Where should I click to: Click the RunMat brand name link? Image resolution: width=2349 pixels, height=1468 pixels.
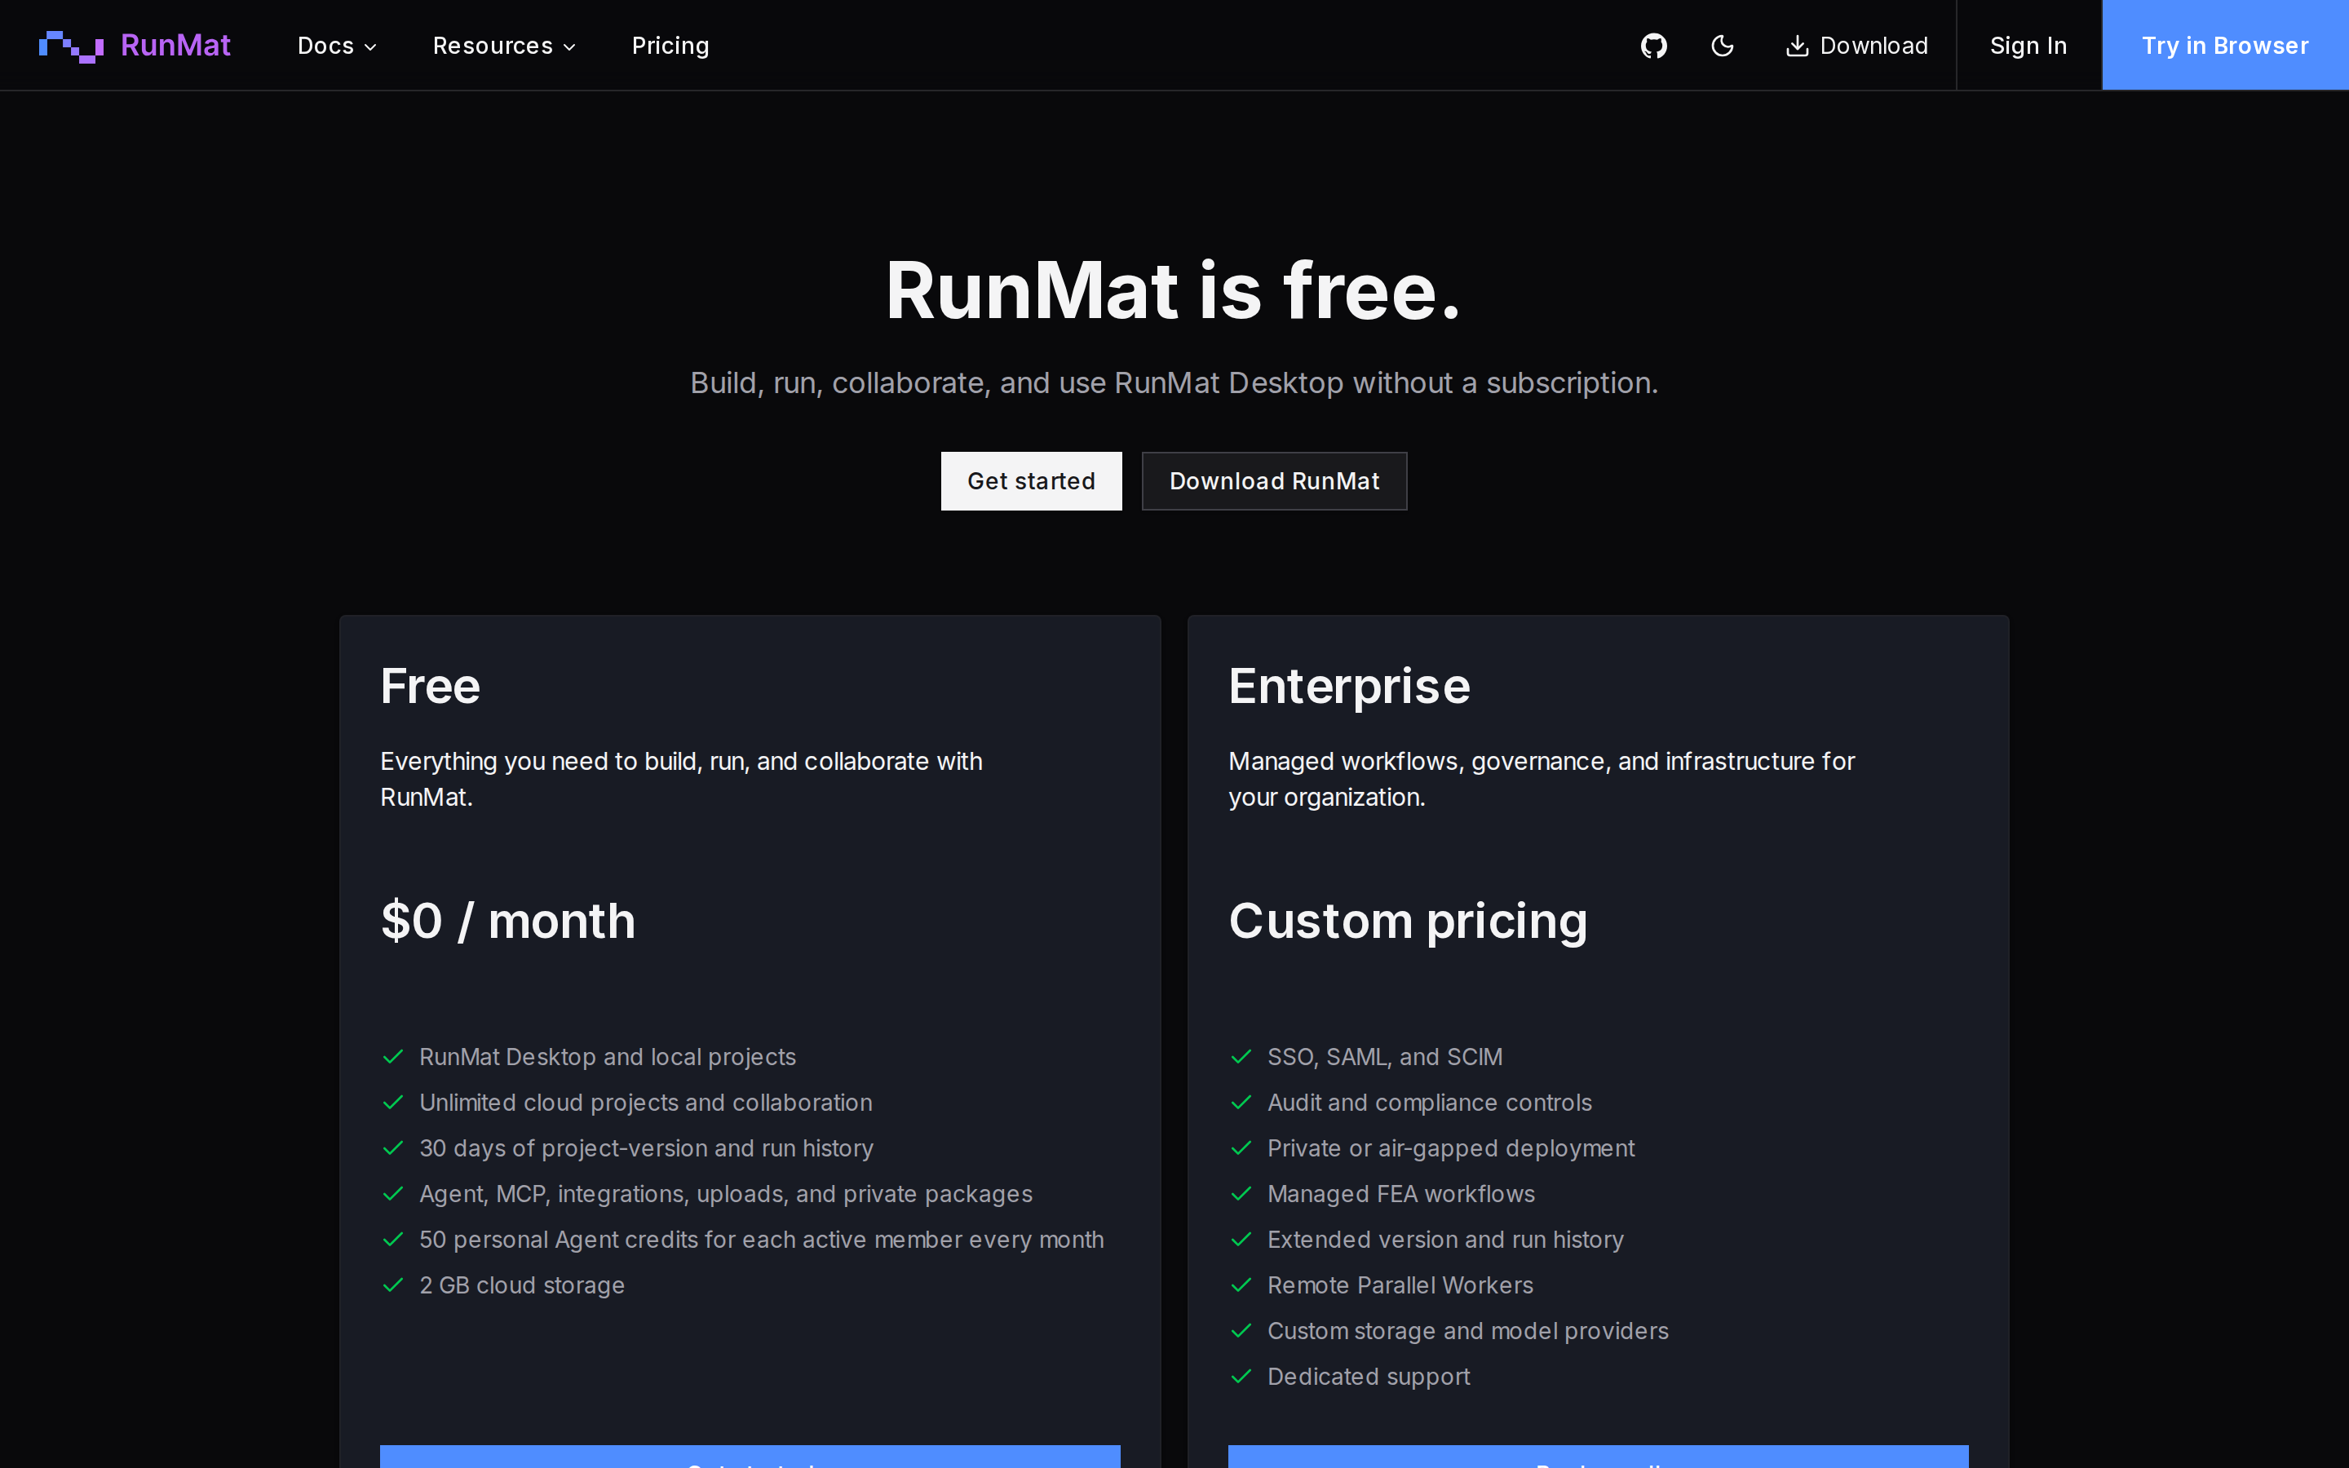(175, 46)
